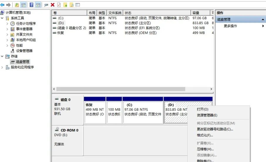Click the 磁盘管理 disk icon in tree
Viewport: 266px width, 162px height.
tap(13, 62)
